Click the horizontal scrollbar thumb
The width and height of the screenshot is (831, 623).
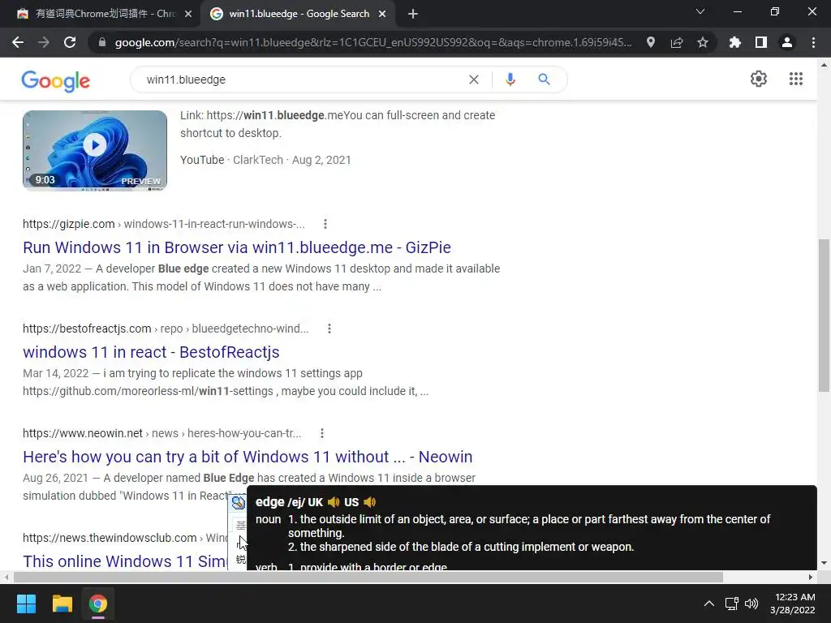pyautogui.click(x=368, y=577)
